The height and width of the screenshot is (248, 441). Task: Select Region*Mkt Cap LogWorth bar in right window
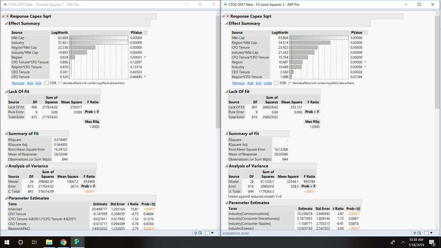[x=310, y=43]
